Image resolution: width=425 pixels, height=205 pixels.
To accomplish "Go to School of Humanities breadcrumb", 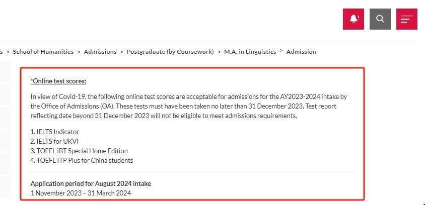I will pyautogui.click(x=43, y=52).
